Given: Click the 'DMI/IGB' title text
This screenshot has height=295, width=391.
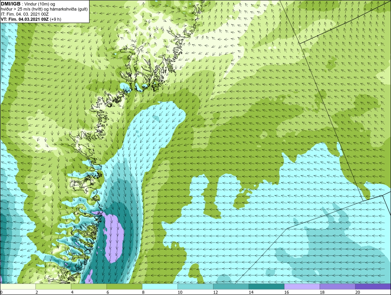Looking at the screenshot, I should tap(11, 4).
